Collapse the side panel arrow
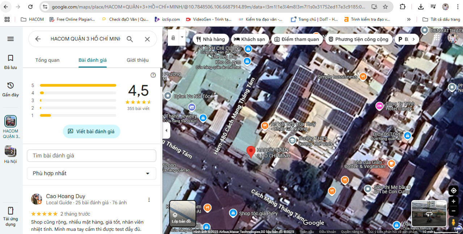 point(166,130)
